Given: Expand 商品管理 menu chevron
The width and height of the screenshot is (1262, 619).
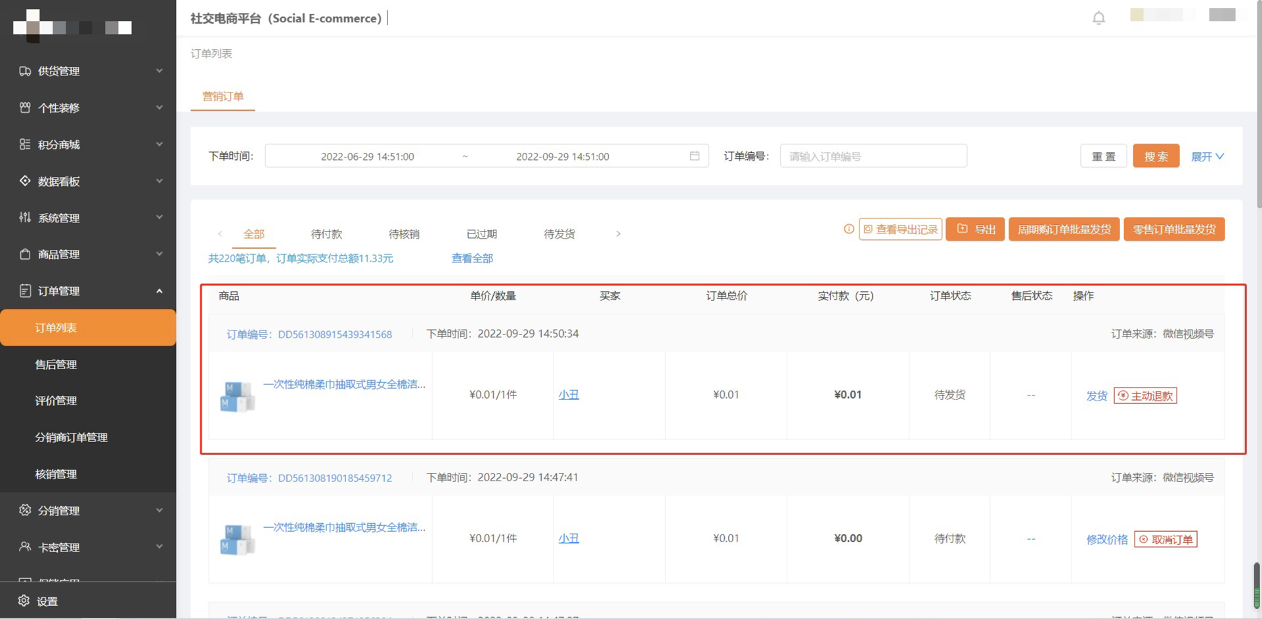Looking at the screenshot, I should pyautogui.click(x=159, y=254).
